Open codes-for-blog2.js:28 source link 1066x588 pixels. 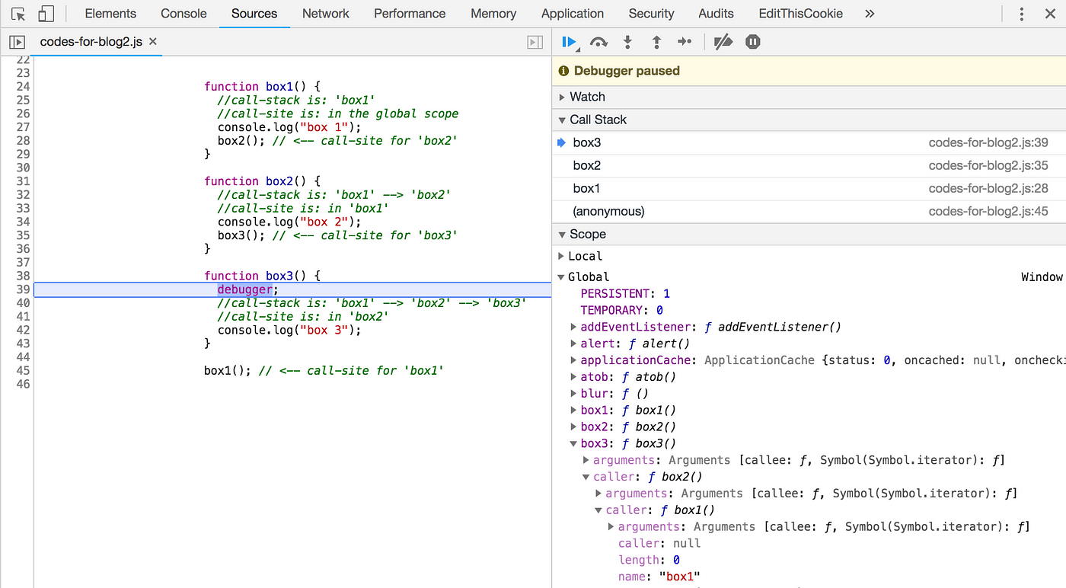(x=988, y=188)
